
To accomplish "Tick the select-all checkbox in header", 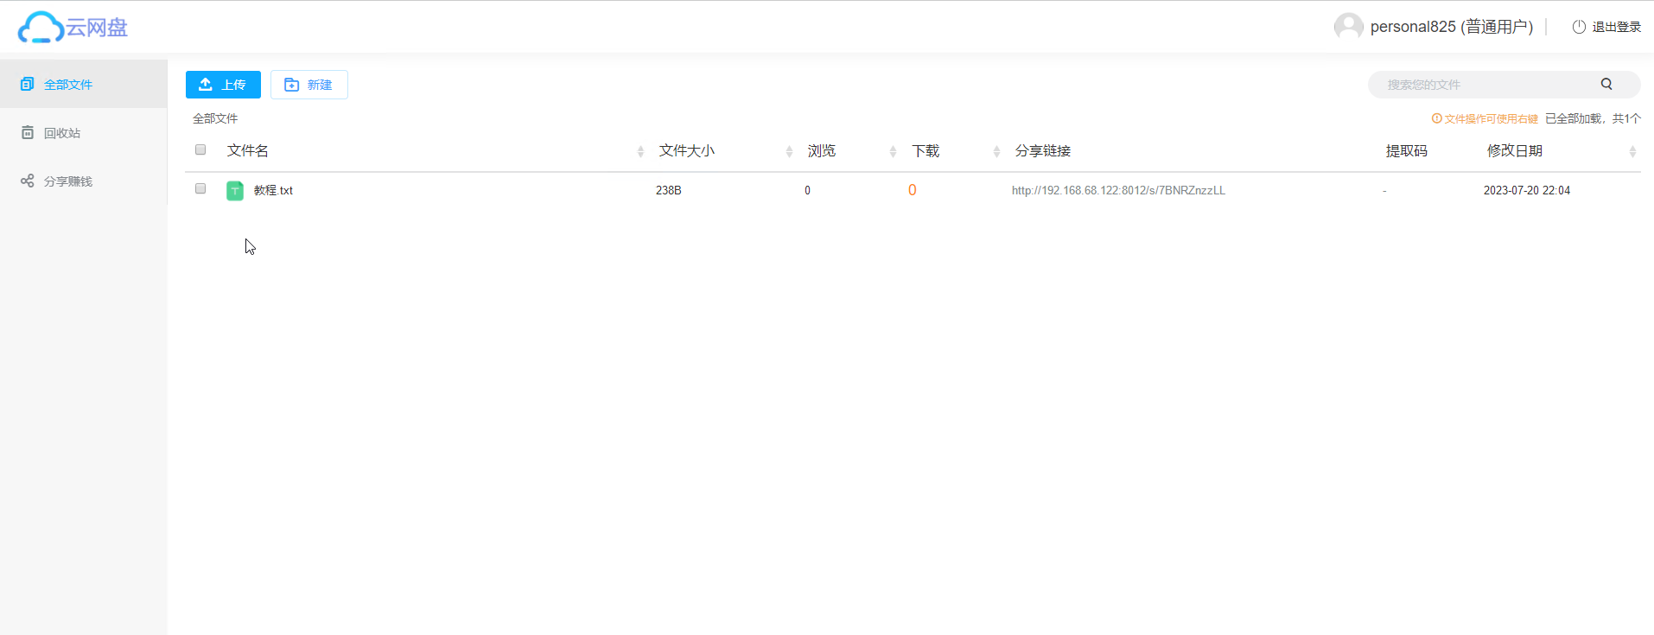I will click(200, 149).
